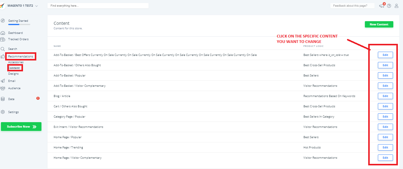403x169 pixels.
Task: Go to Designs submenu item
Action: (13, 74)
